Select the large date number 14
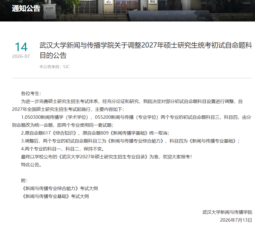Image resolution: width=255 pixels, height=227 pixels. [21, 47]
